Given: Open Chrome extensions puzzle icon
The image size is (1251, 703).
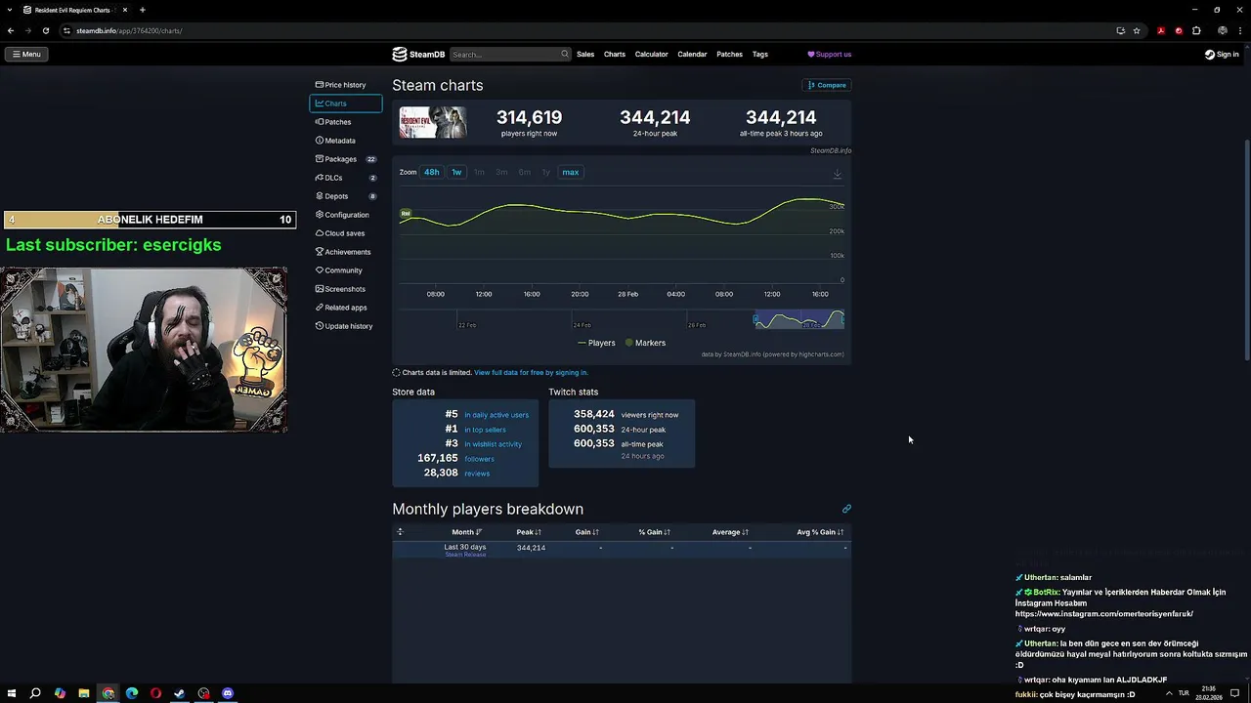Looking at the screenshot, I should click(1196, 30).
